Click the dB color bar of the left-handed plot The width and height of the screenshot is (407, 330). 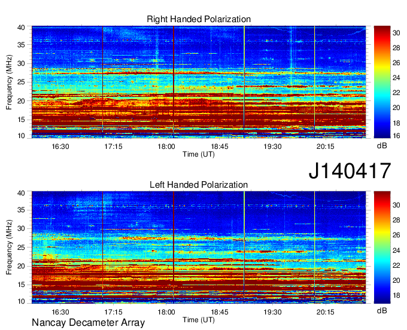tap(382, 247)
